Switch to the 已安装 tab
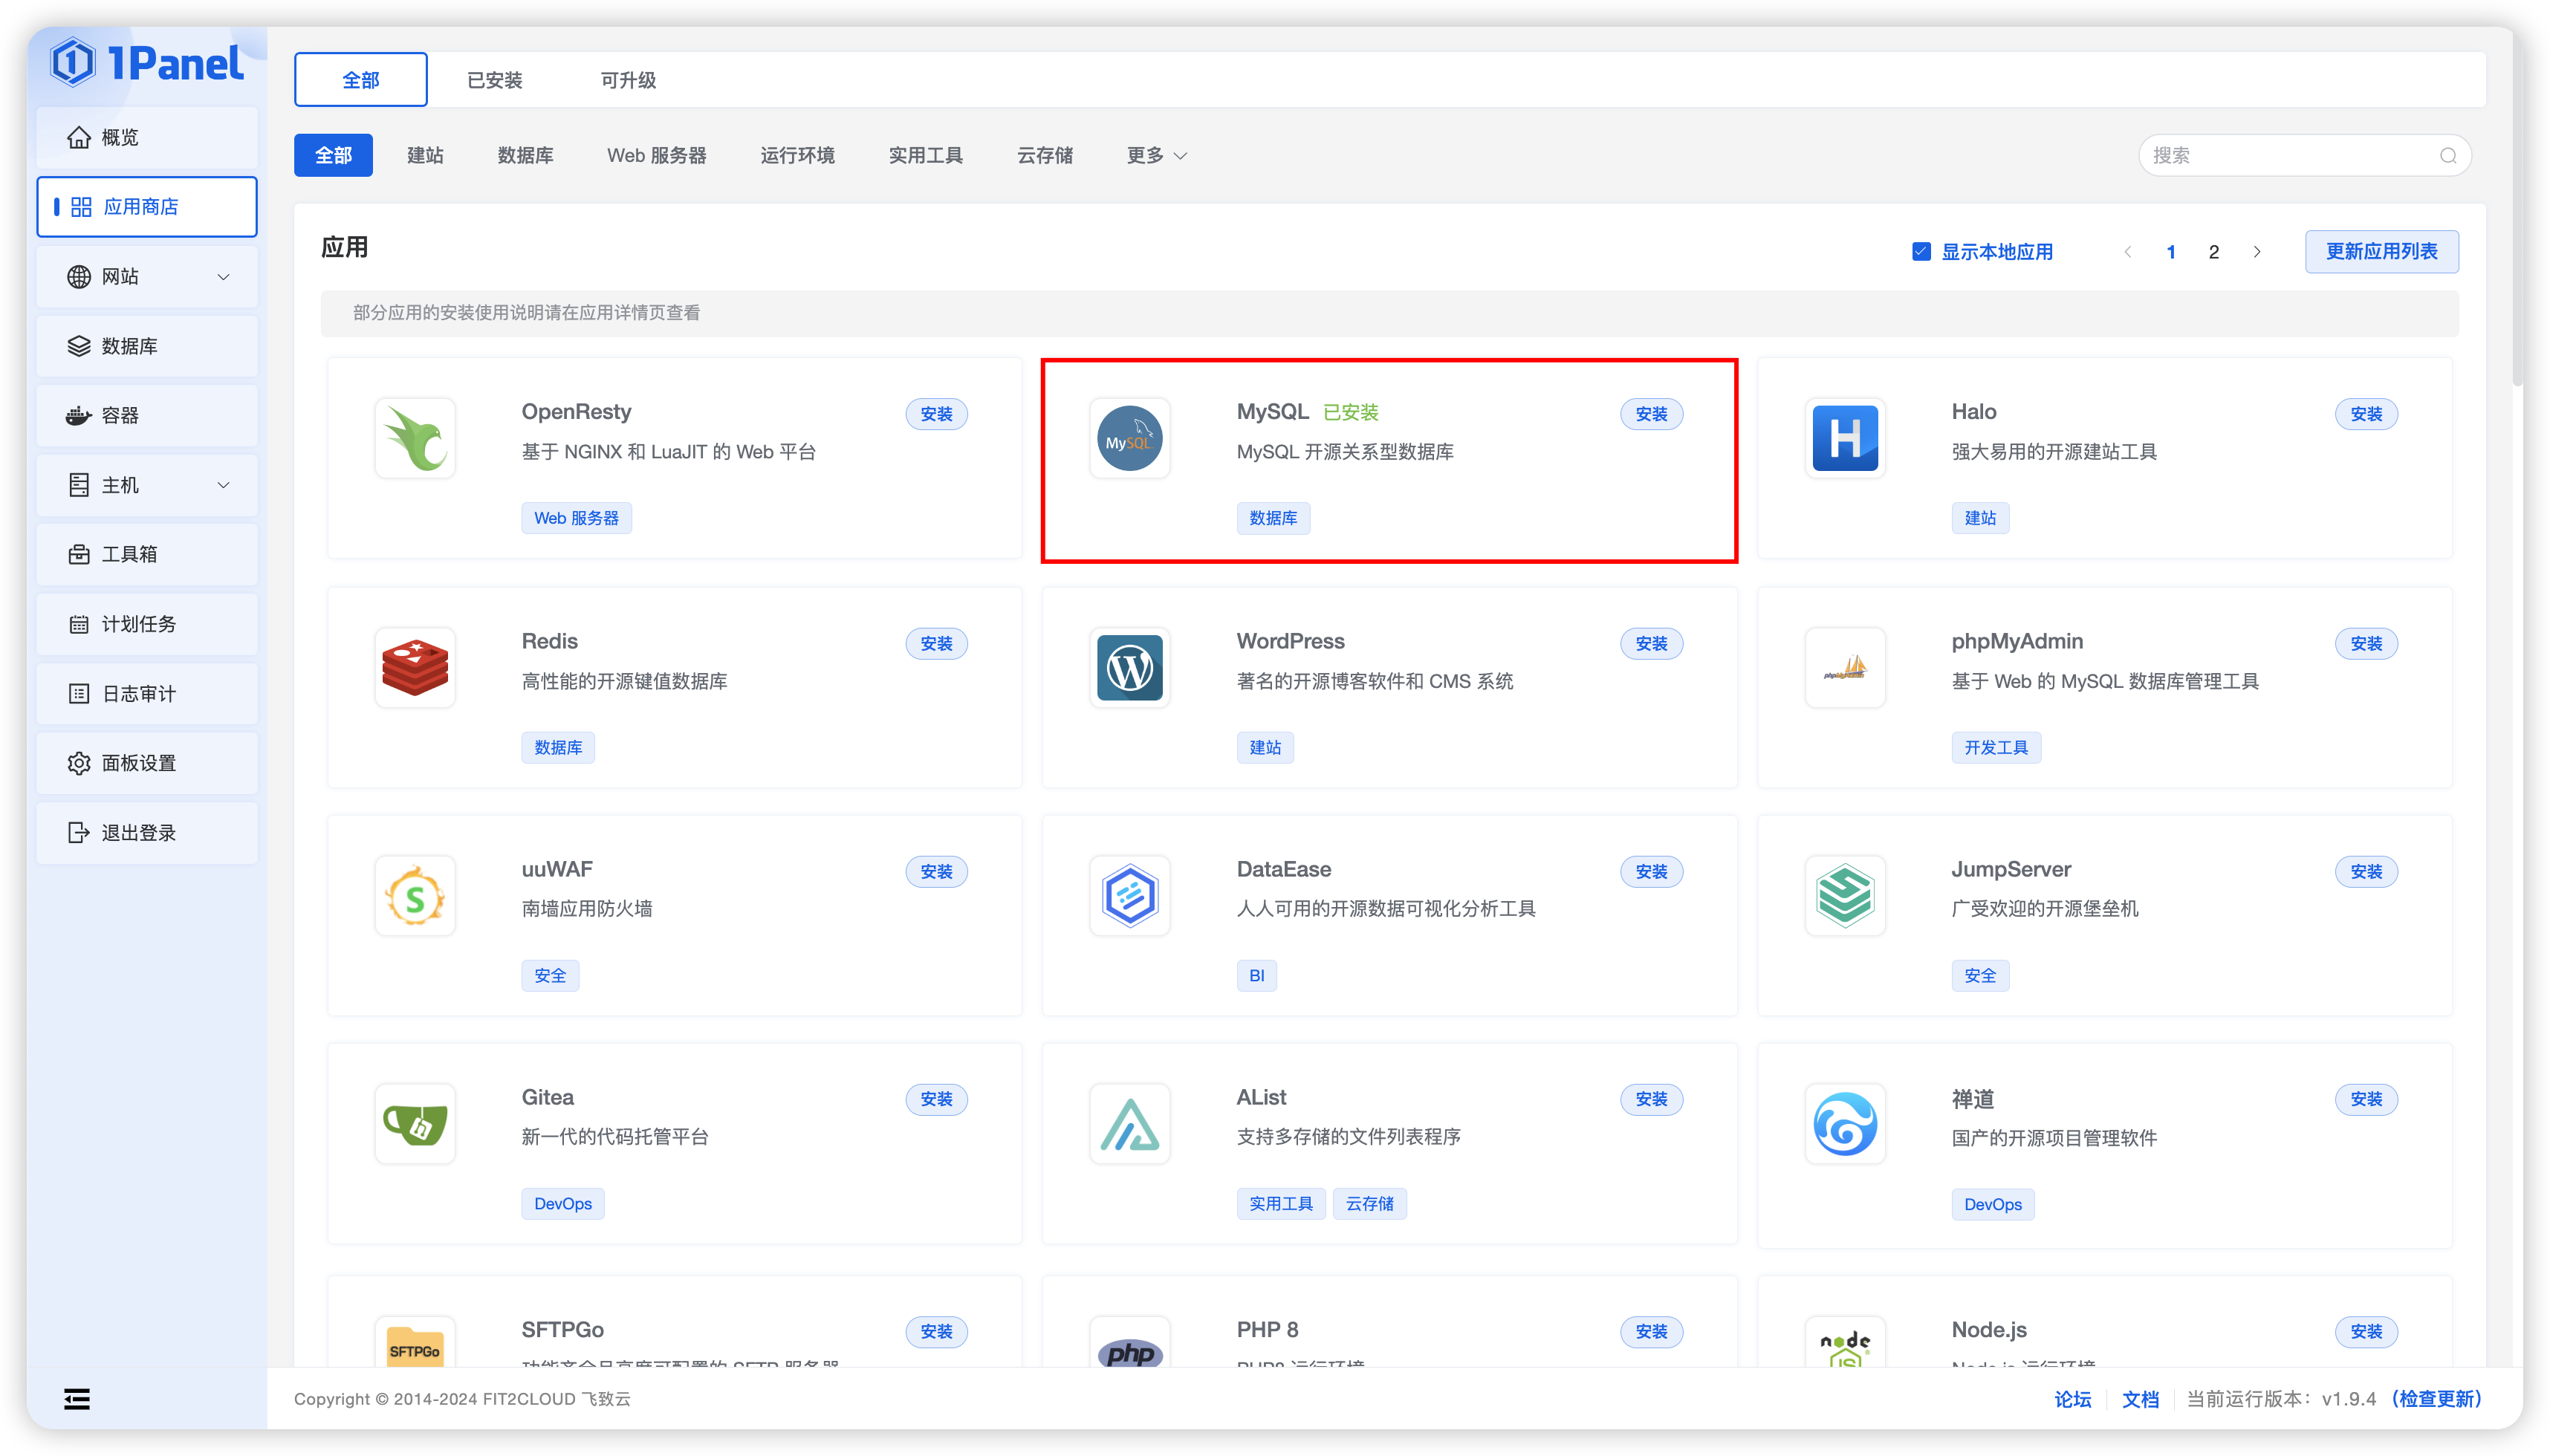Image resolution: width=2550 pixels, height=1456 pixels. [494, 80]
